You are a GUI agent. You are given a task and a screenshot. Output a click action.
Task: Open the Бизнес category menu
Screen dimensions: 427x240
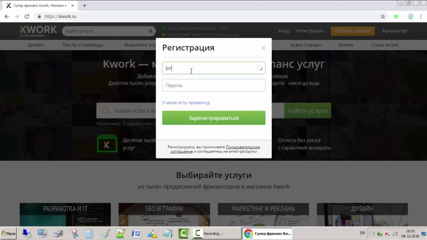click(x=346, y=45)
